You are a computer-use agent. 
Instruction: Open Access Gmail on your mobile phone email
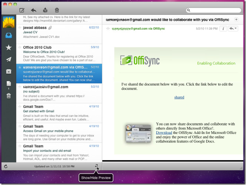click(59, 133)
